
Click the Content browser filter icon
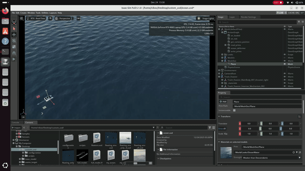pyautogui.click(x=210, y=128)
